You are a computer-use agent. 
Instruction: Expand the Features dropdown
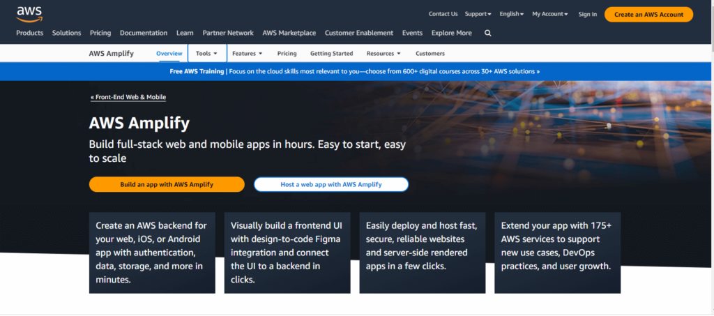pos(247,53)
